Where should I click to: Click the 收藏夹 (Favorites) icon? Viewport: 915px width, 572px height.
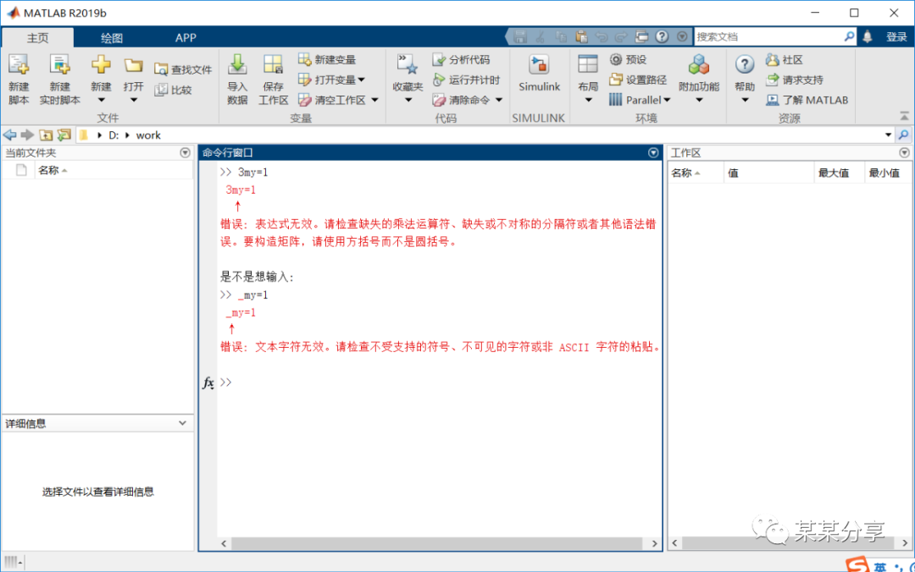click(408, 65)
